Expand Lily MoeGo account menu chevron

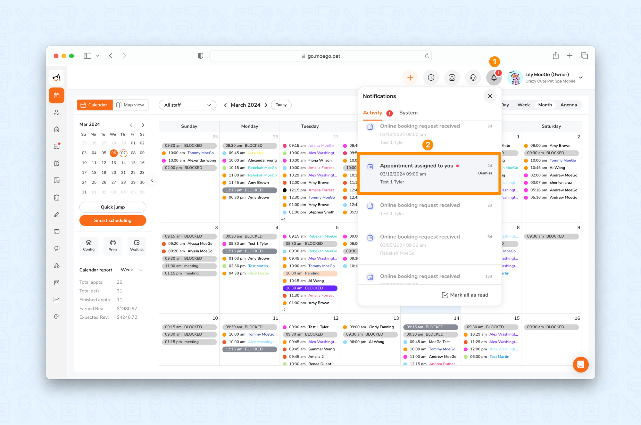point(581,78)
